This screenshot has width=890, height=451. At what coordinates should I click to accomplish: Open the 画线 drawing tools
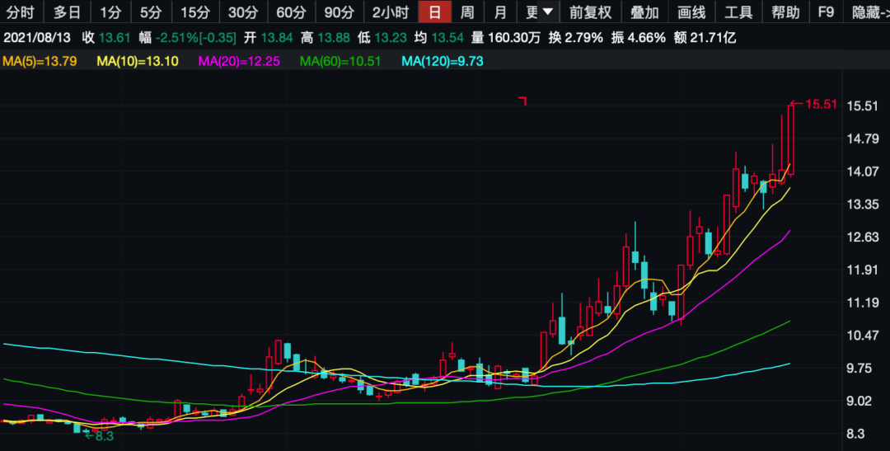click(x=691, y=12)
